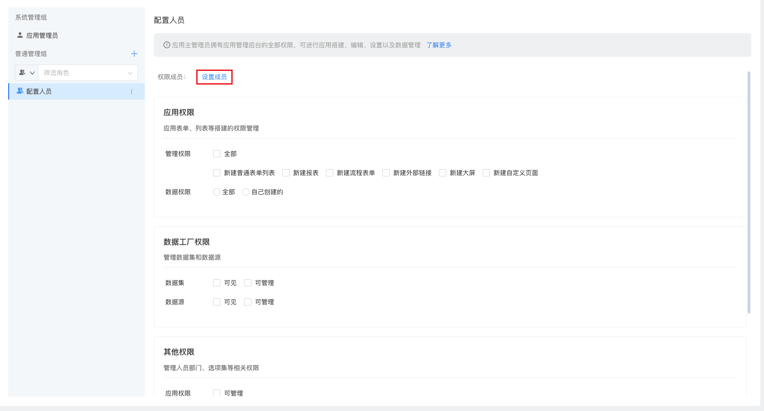Open the three-dot menu of 配置人员

click(x=132, y=91)
